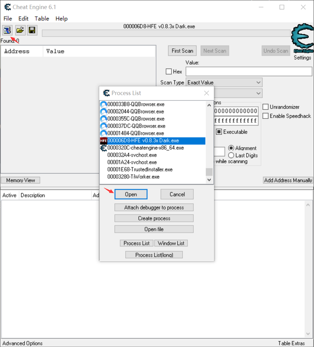
Task: Click the First Scan button
Action: pos(182,51)
